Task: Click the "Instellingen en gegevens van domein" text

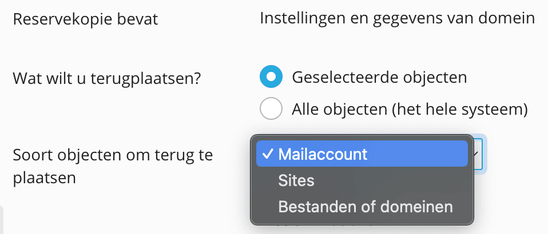Action: (x=397, y=19)
